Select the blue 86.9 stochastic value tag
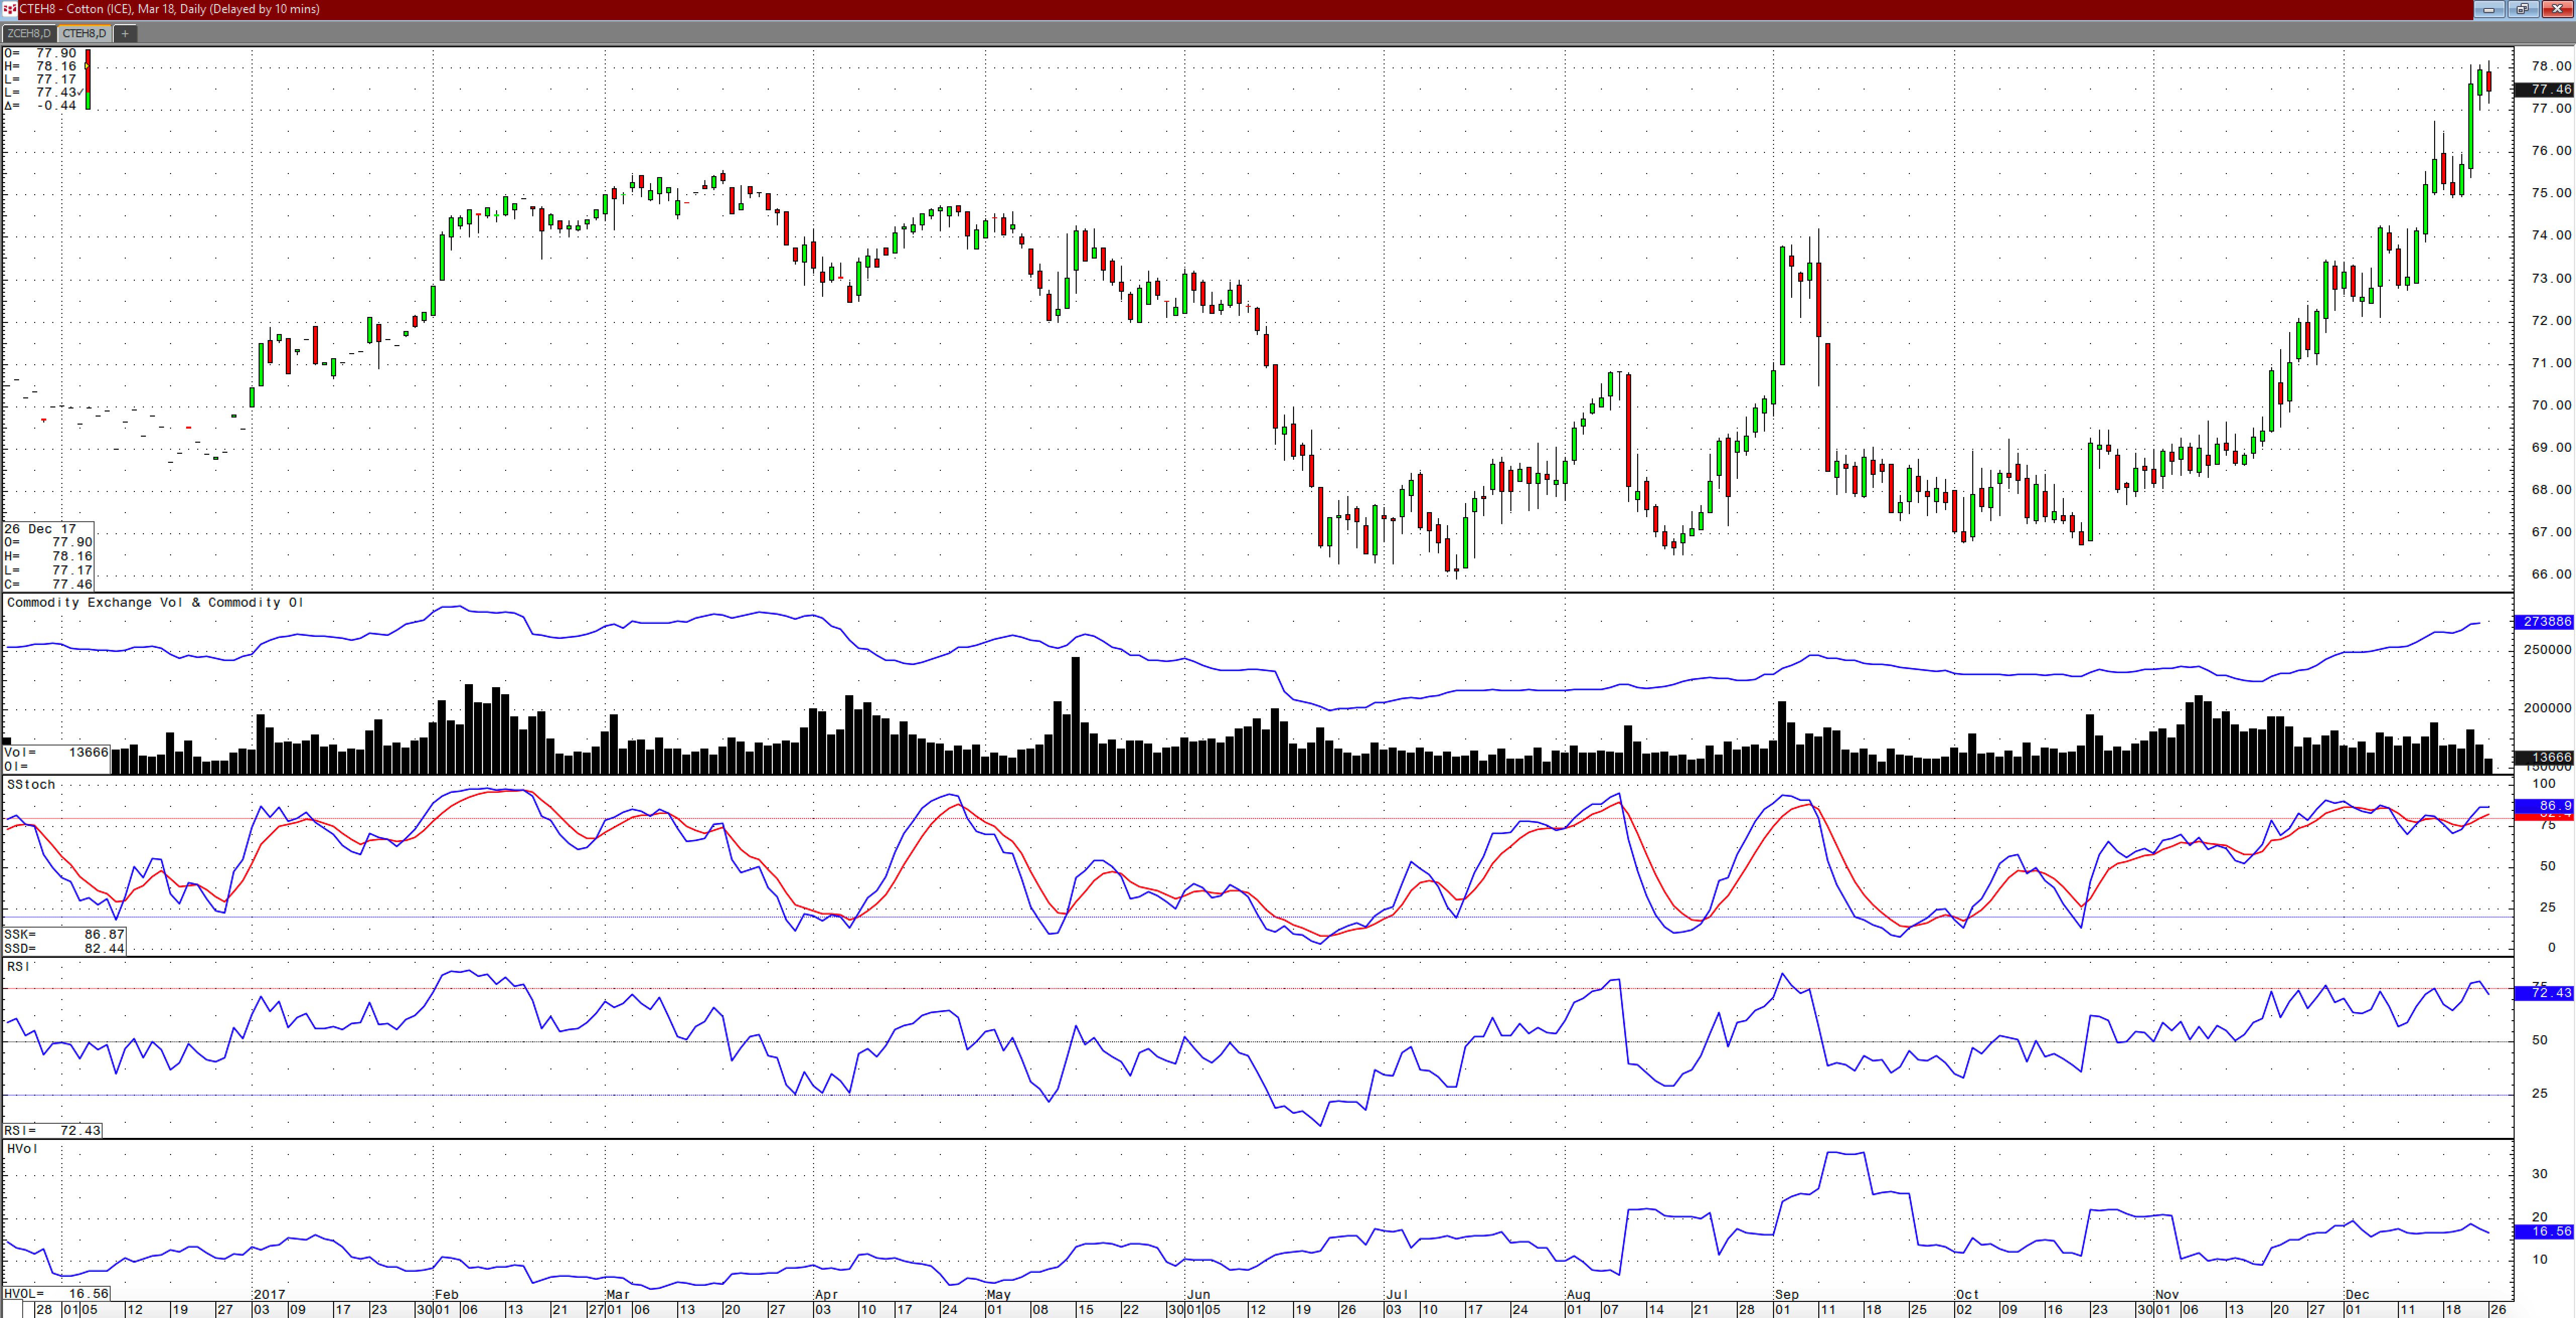The image size is (2576, 1318). click(x=2545, y=806)
